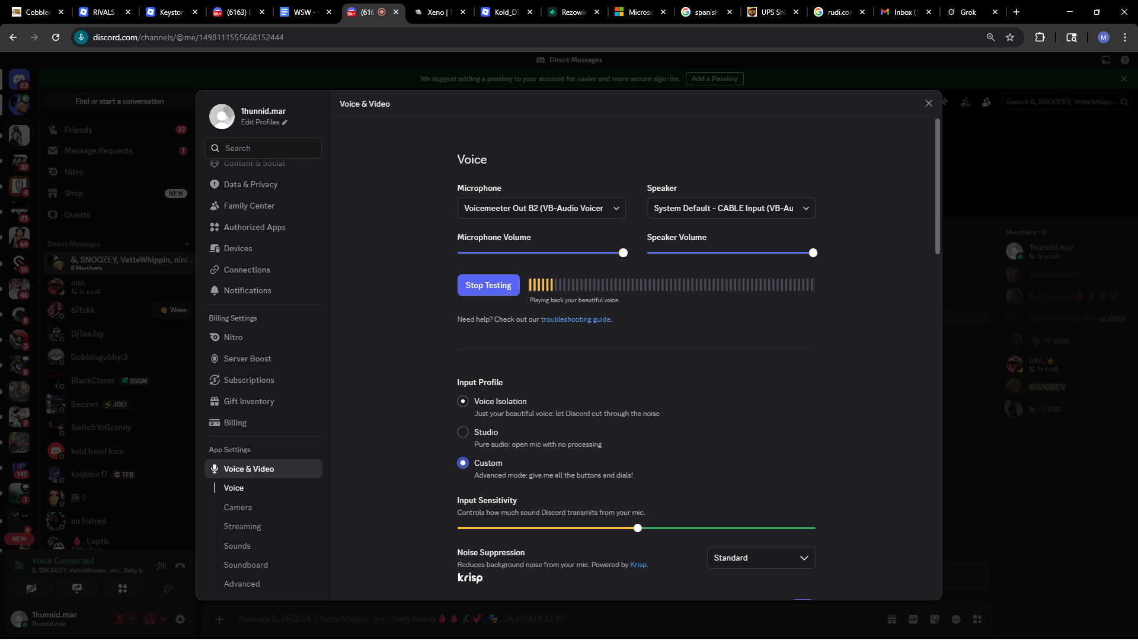Click the Gift Inventory gift icon
The image size is (1138, 640).
(215, 401)
